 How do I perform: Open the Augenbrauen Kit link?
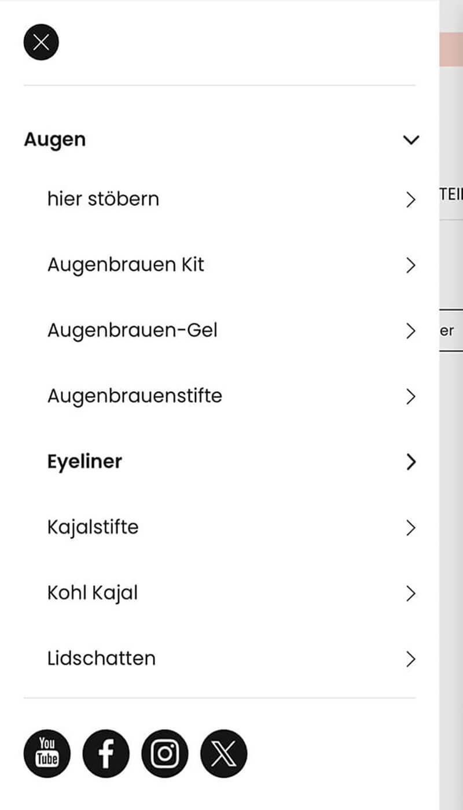point(126,265)
